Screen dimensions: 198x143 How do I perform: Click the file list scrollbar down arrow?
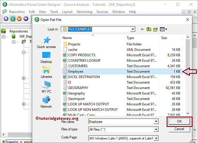tap(188, 113)
